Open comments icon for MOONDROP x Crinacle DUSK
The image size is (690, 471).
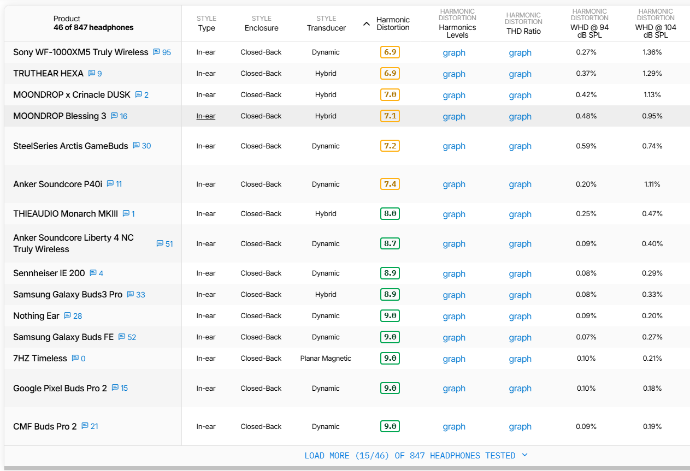click(x=139, y=95)
